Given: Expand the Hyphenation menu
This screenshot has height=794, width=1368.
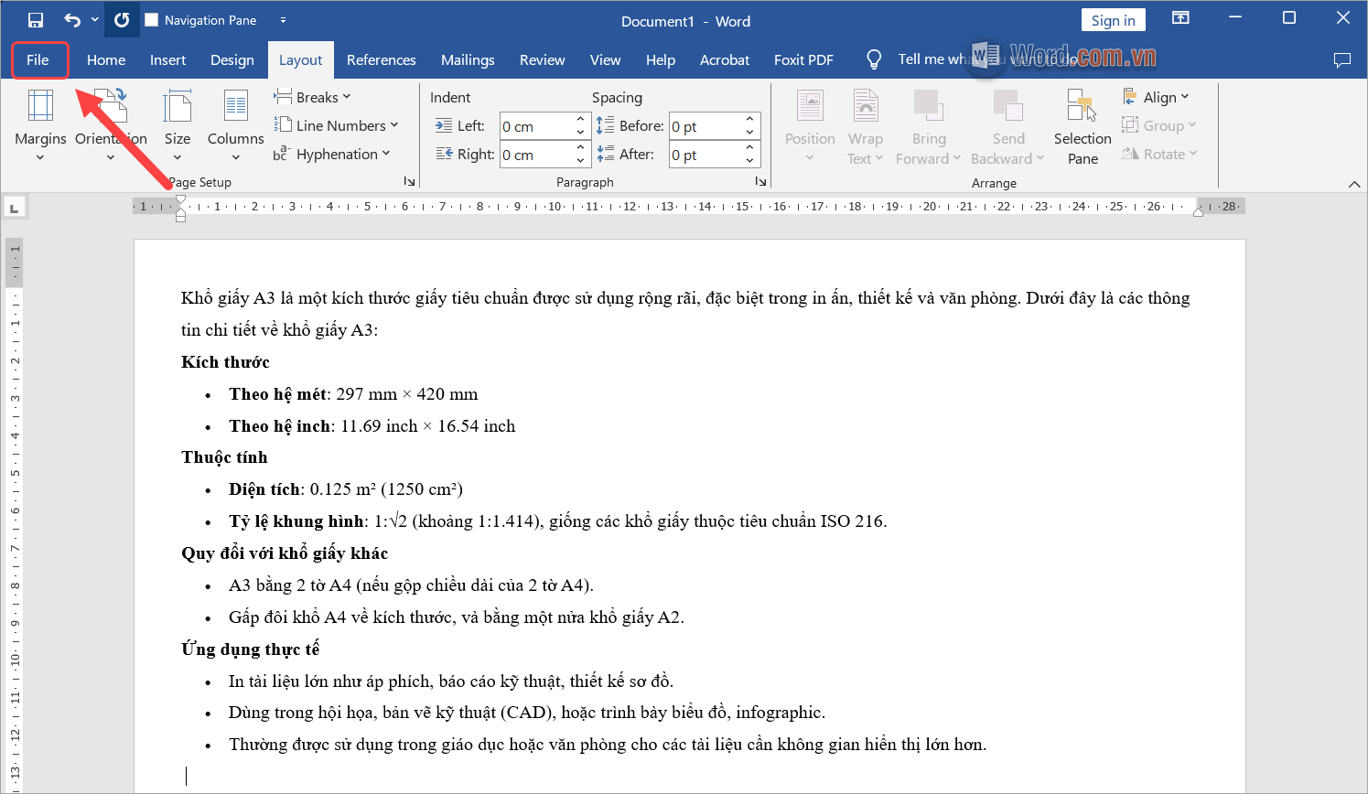Looking at the screenshot, I should point(333,154).
